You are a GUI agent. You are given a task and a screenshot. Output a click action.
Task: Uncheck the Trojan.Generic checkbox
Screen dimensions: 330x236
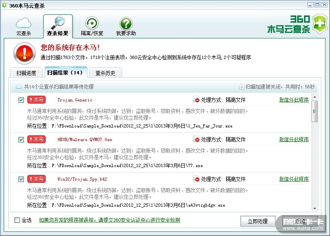pyautogui.click(x=21, y=100)
